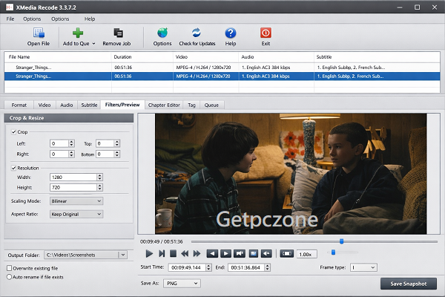
Task: Click the Width stepper arrows
Action: point(99,177)
